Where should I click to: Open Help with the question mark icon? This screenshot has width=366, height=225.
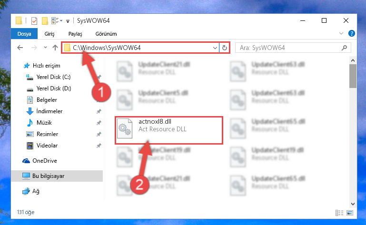[x=352, y=33]
